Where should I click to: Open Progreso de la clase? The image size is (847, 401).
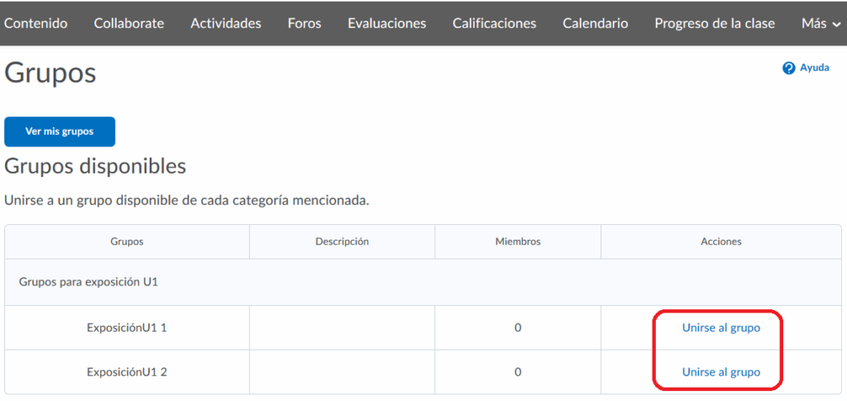click(x=715, y=23)
